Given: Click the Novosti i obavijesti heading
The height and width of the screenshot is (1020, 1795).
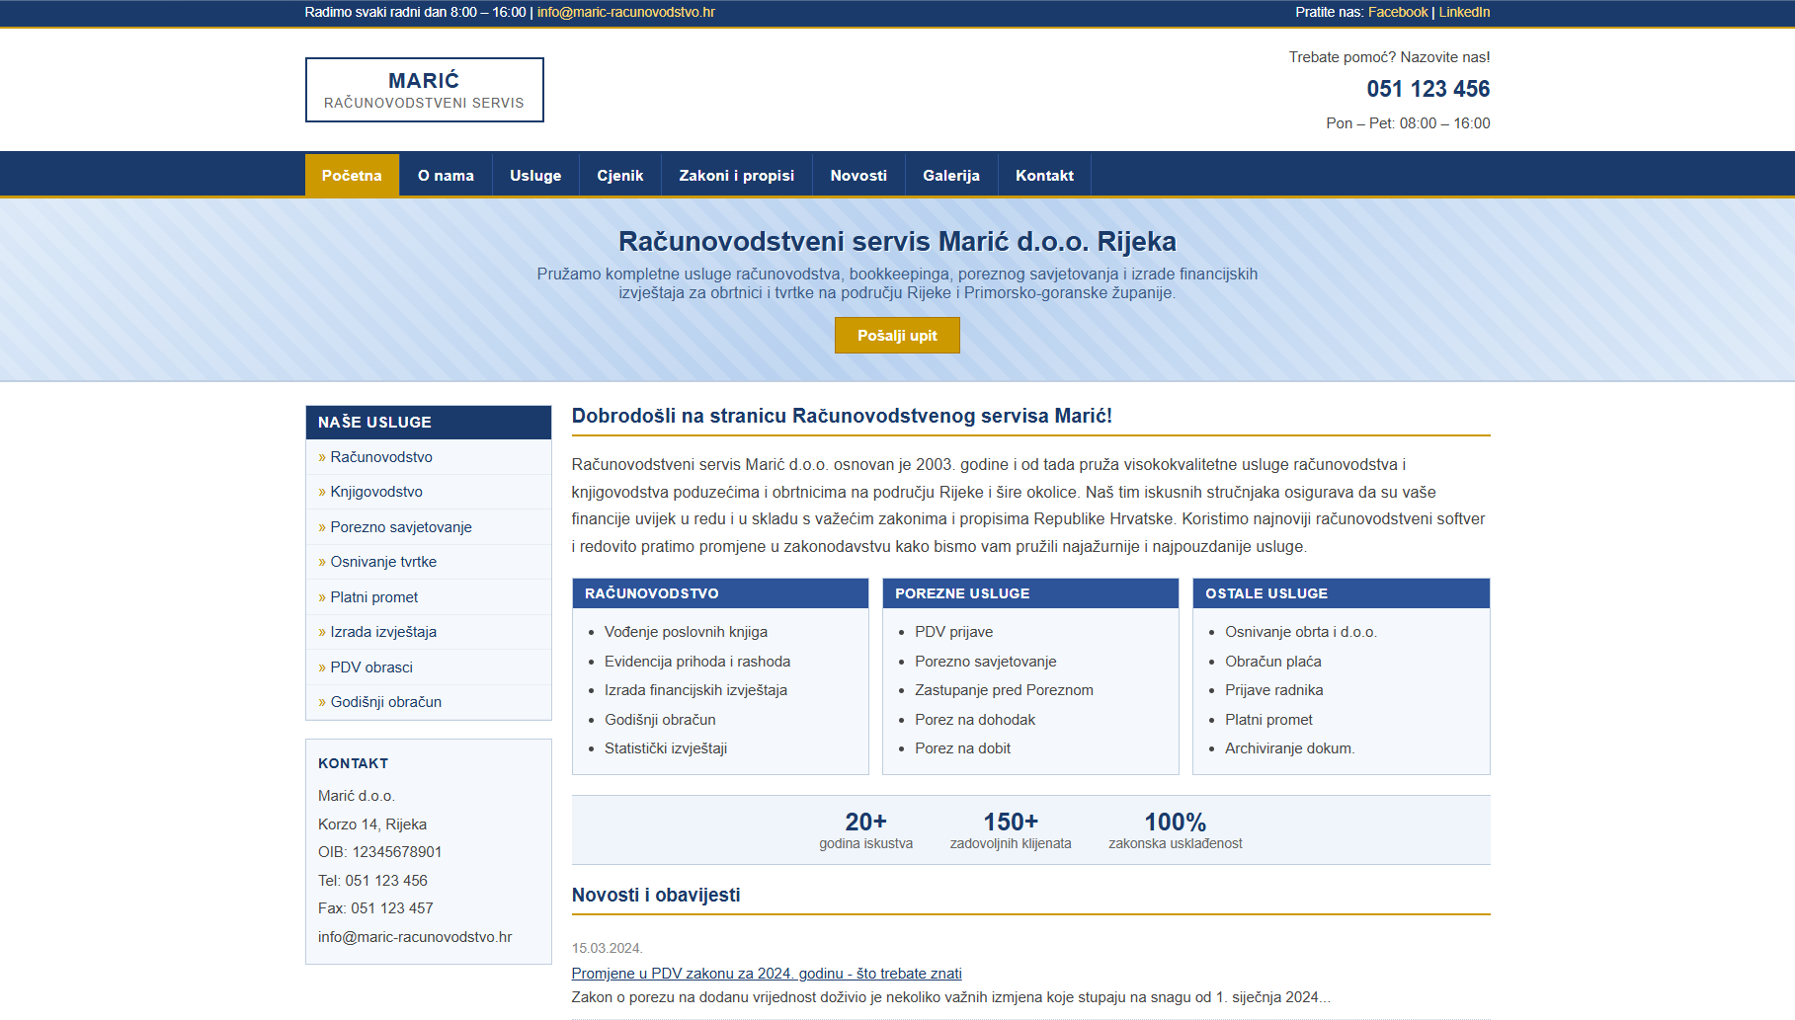Looking at the screenshot, I should (656, 895).
